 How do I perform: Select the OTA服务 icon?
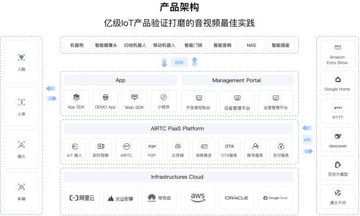(229, 146)
